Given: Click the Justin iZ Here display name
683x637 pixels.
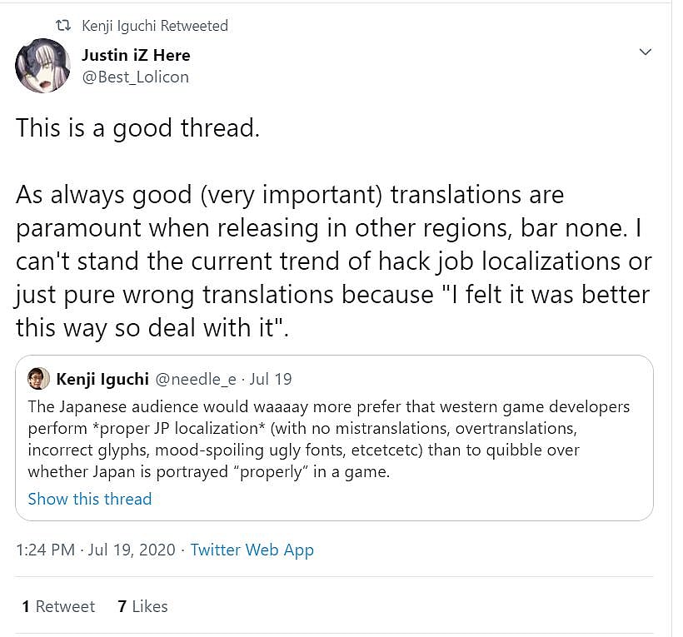Looking at the screenshot, I should point(136,55).
